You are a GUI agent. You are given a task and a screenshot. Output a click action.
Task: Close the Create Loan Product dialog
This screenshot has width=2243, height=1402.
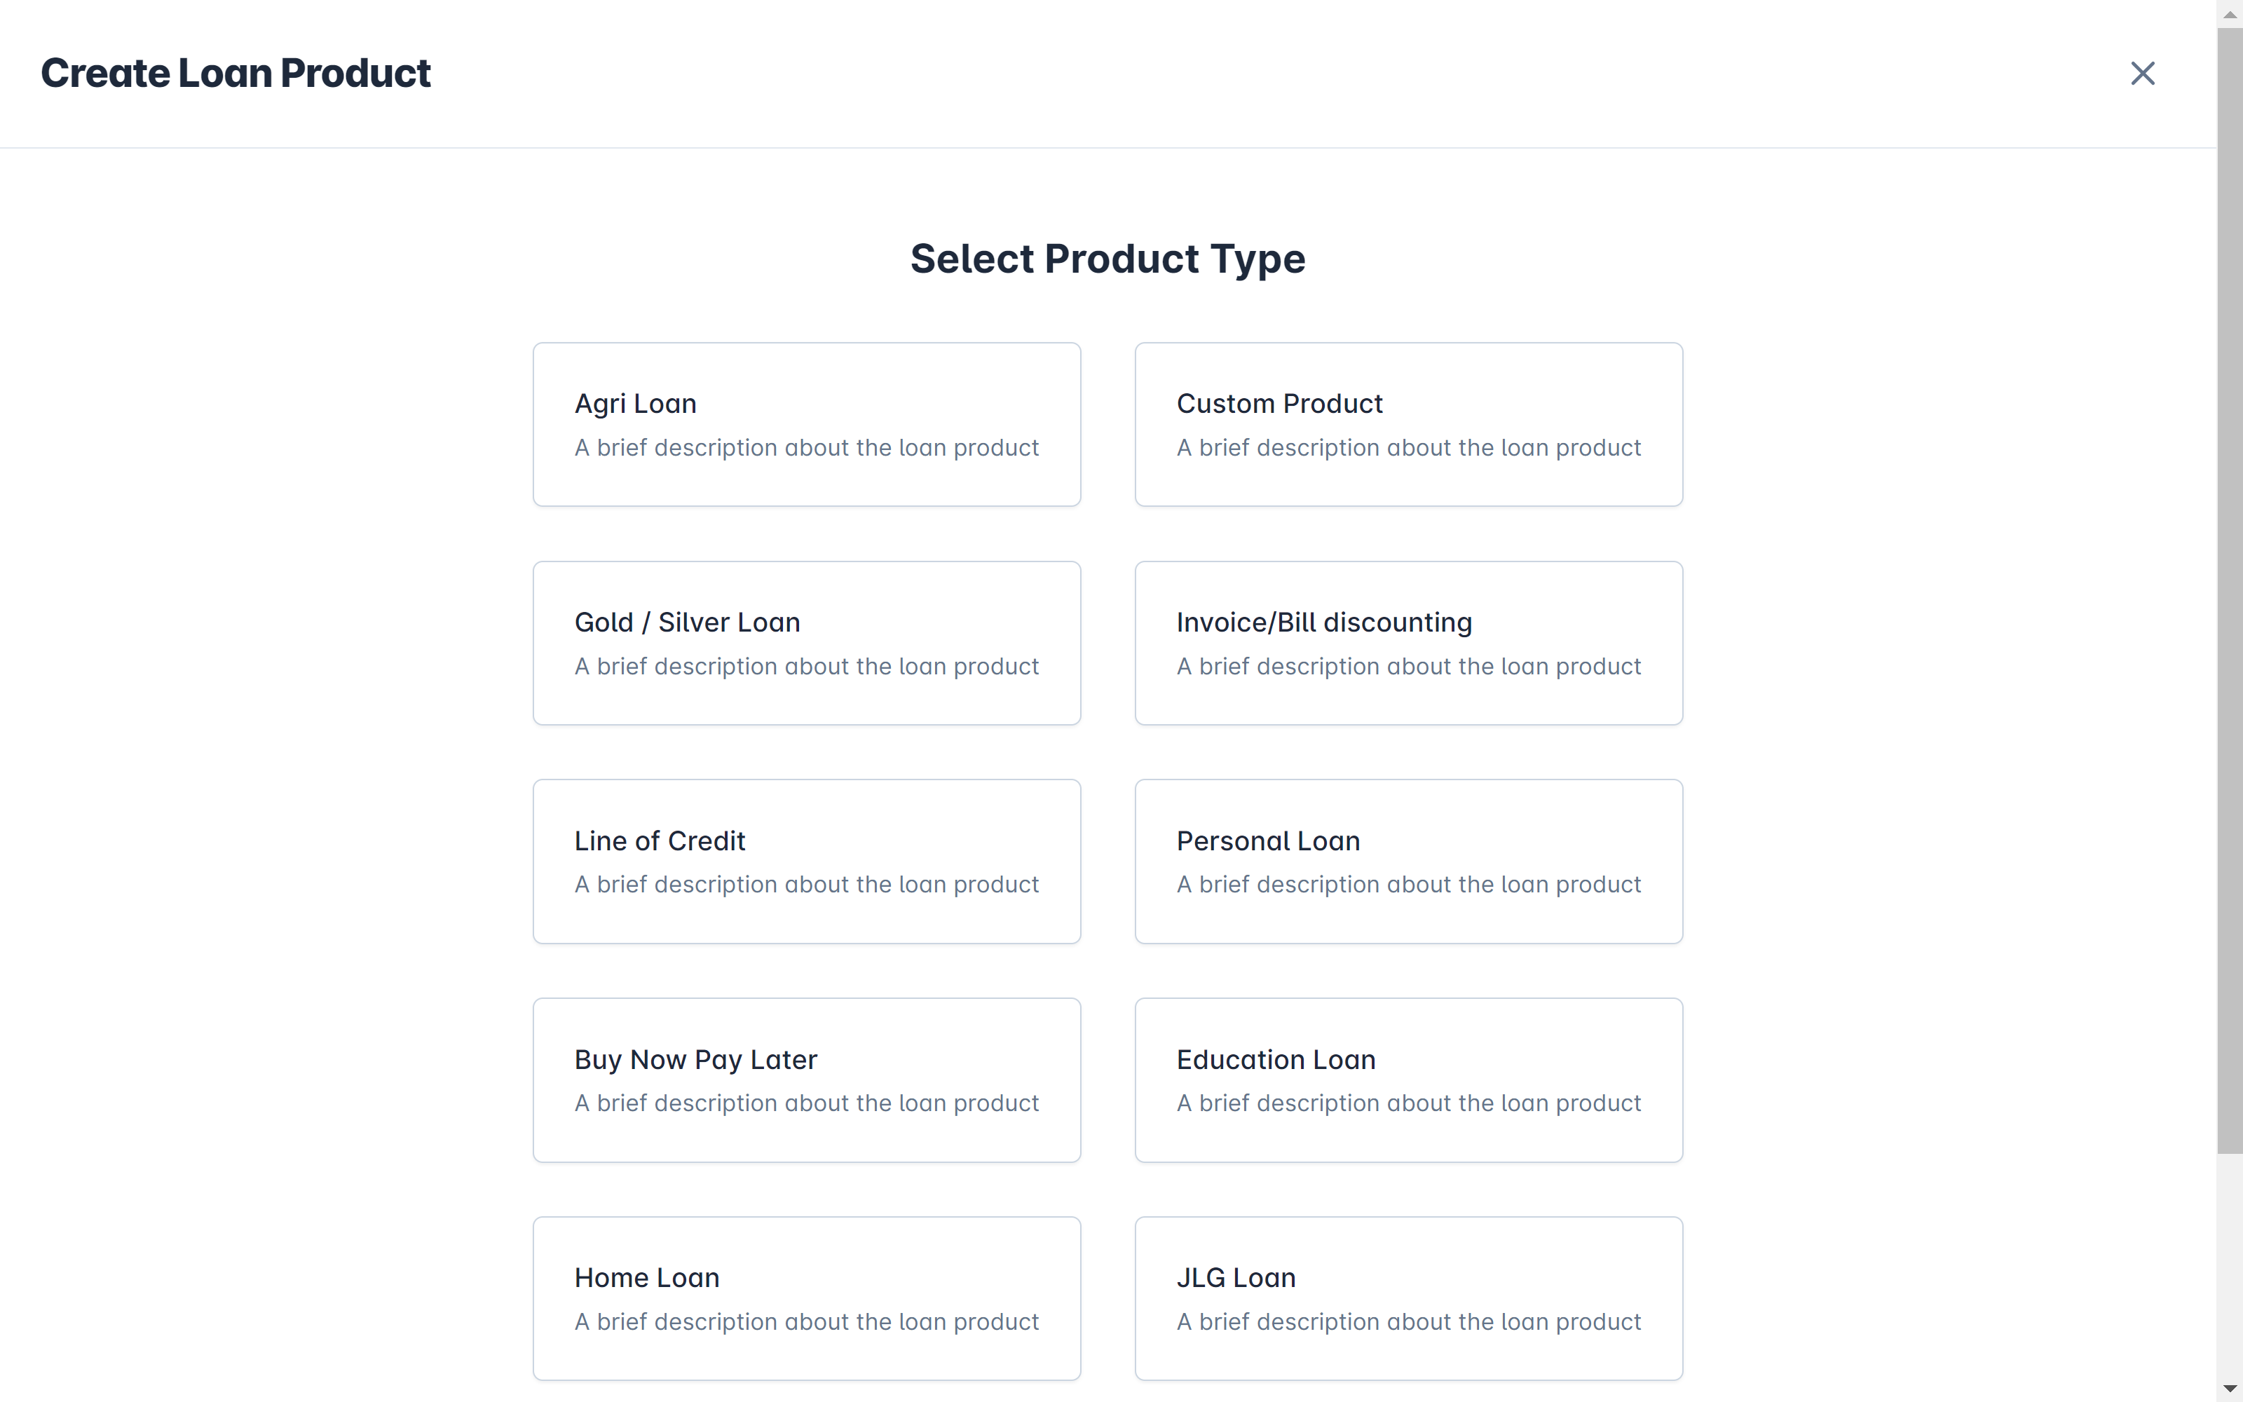point(2142,73)
